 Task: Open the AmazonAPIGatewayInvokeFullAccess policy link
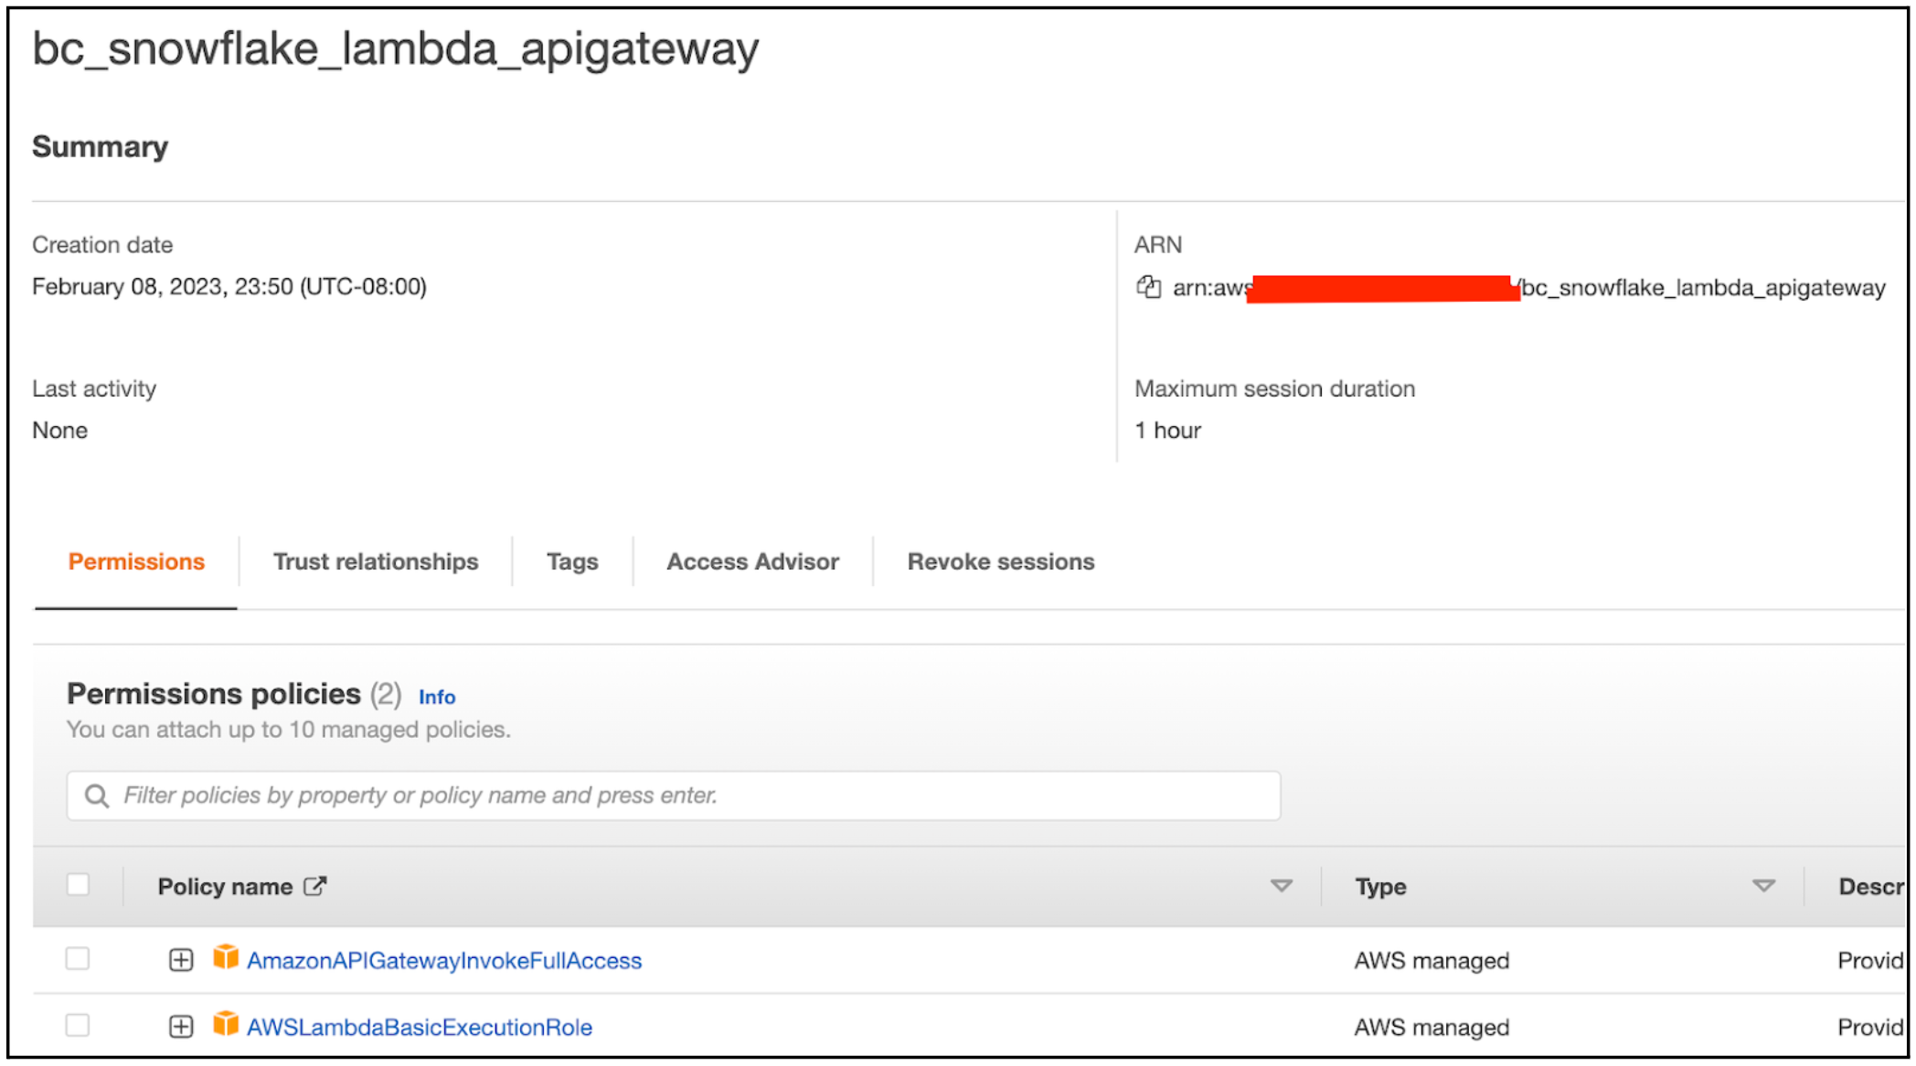(x=444, y=961)
